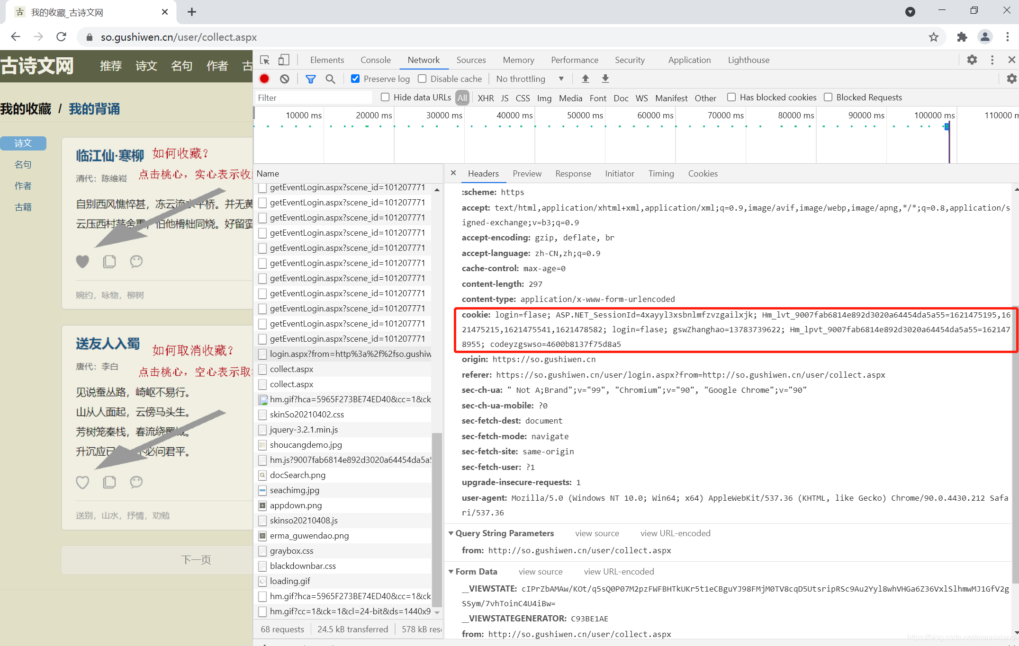Click the JS filter button
1019x646 pixels.
pyautogui.click(x=505, y=97)
